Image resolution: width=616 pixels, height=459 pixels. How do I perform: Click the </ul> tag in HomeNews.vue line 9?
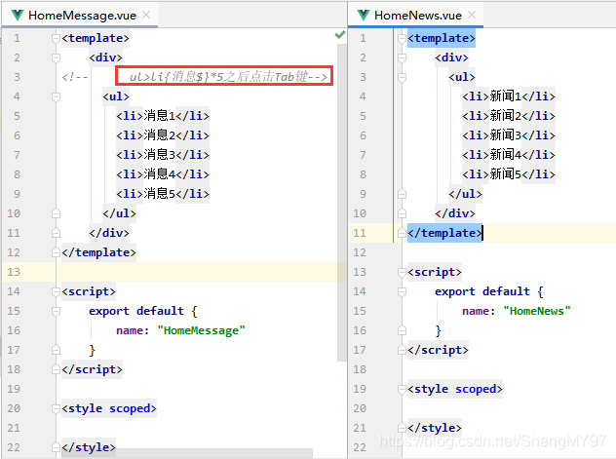(x=465, y=194)
